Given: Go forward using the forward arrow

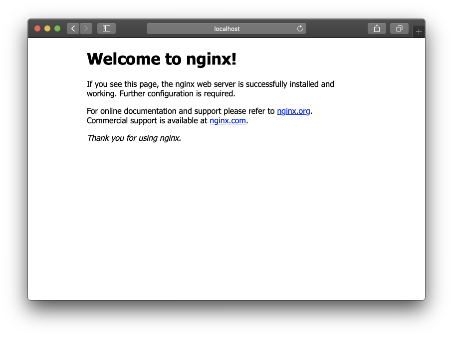Looking at the screenshot, I should 86,28.
